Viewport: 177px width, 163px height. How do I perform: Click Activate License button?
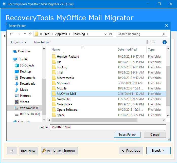[59, 151]
